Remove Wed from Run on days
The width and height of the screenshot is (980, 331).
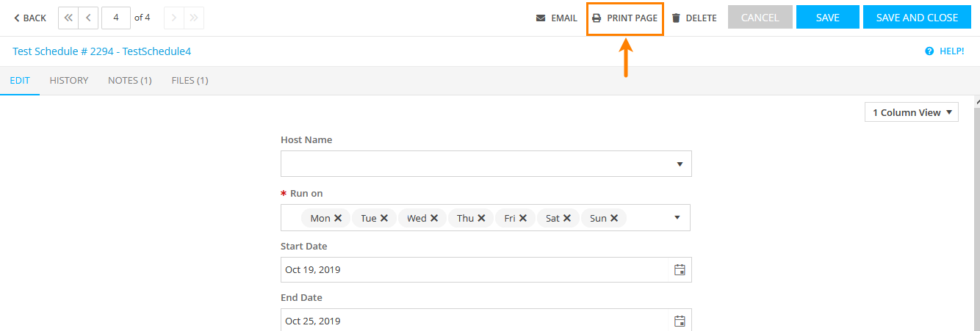pyautogui.click(x=434, y=218)
